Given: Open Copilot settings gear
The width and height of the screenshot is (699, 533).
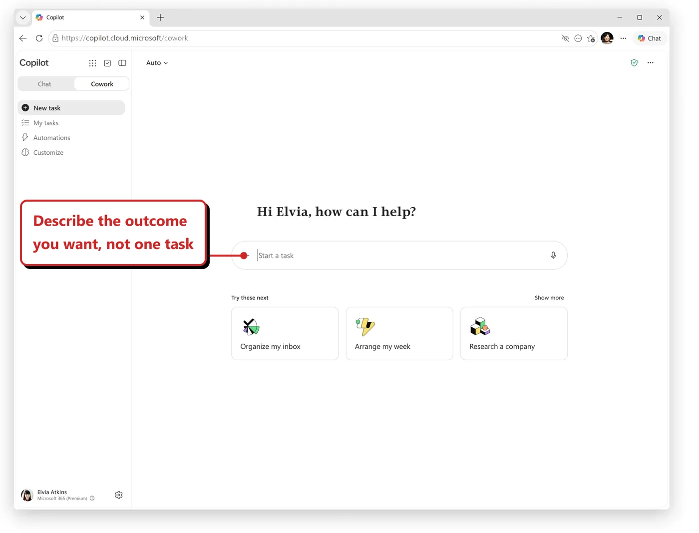Looking at the screenshot, I should tap(119, 495).
